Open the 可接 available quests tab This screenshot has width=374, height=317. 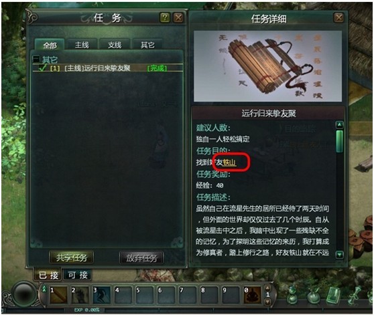point(78,275)
